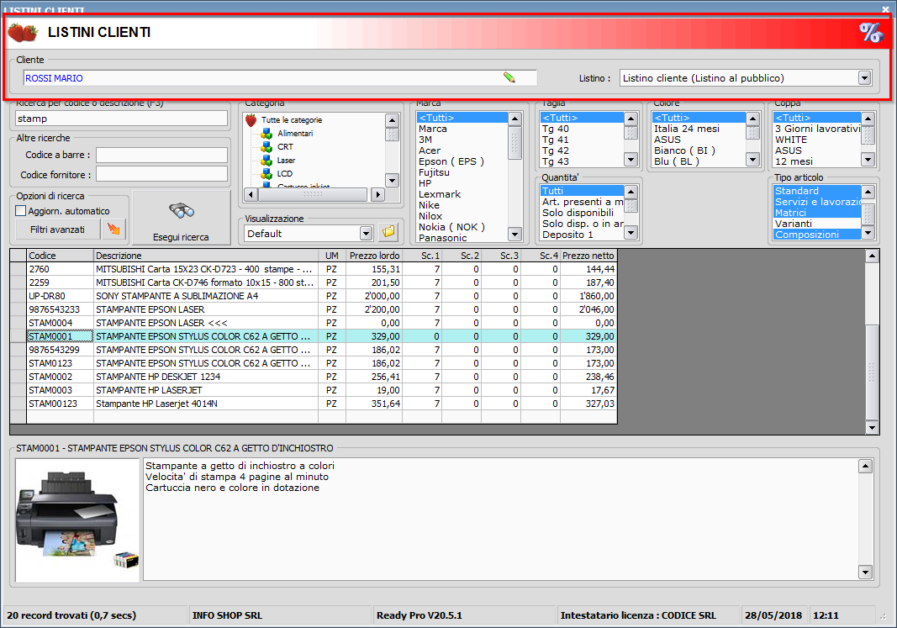This screenshot has height=628, width=897.
Task: Click the printer description text area
Action: tap(500, 520)
